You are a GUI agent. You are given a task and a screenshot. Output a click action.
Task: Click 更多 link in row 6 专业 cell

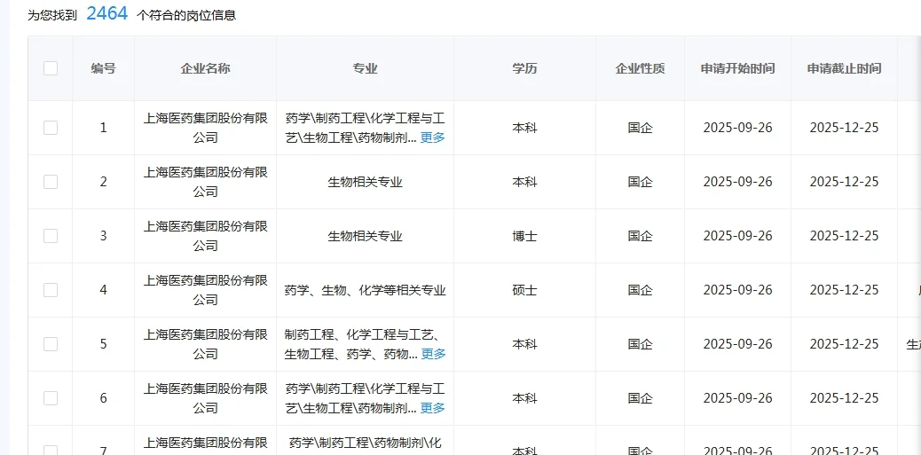(433, 408)
